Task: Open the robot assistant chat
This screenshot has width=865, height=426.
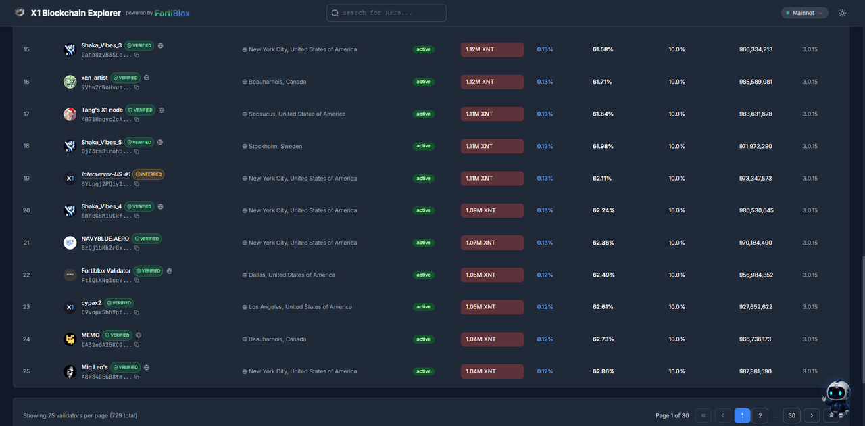Action: coord(837,397)
